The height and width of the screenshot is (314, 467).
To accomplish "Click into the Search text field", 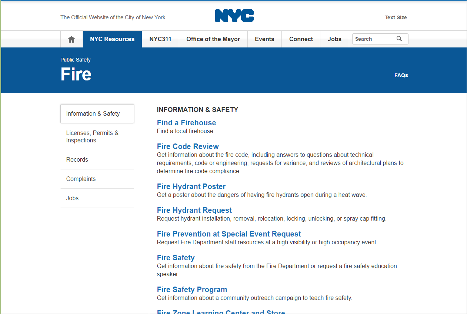I will (373, 39).
